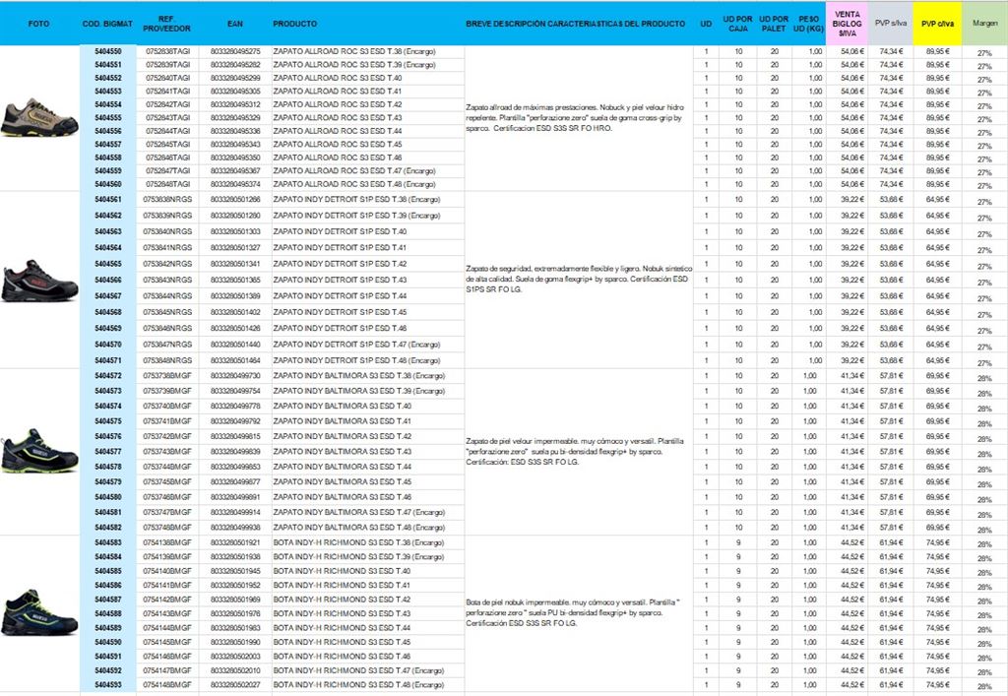The height and width of the screenshot is (696, 1008).
Task: Select code cell 5404550
Action: click(107, 51)
